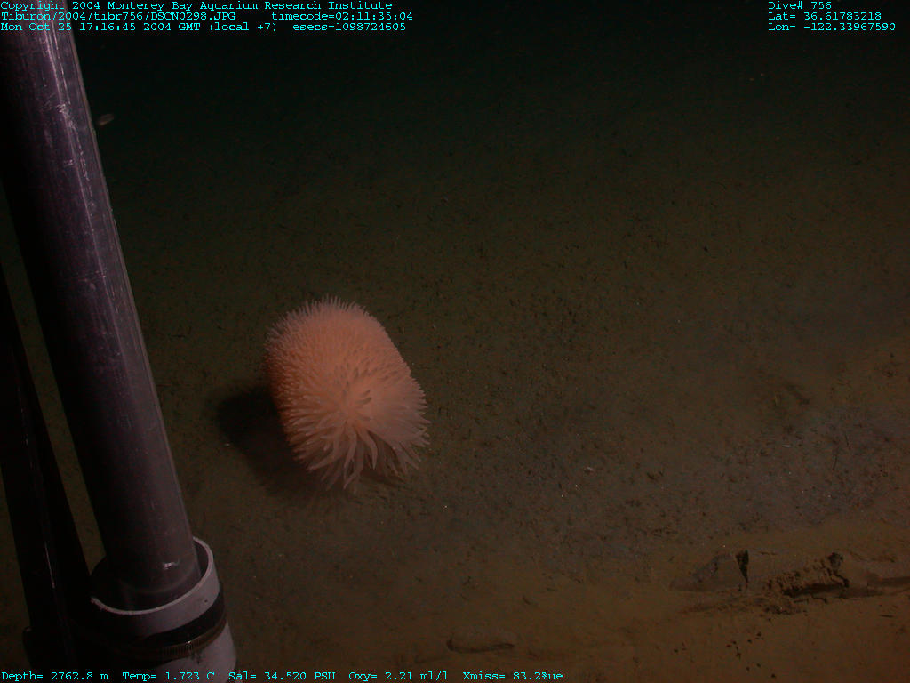The height and width of the screenshot is (683, 910).
Task: Click the 'Depth= 2762.8 m' readout
Action: point(54,676)
